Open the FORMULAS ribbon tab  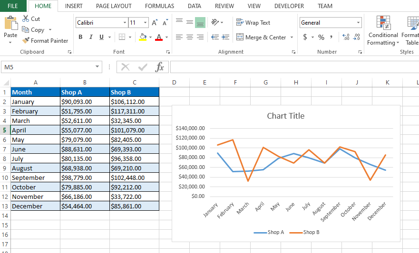[159, 6]
